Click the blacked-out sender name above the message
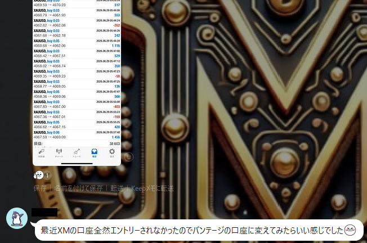Viewport: 367px width, 243px height. [44, 213]
